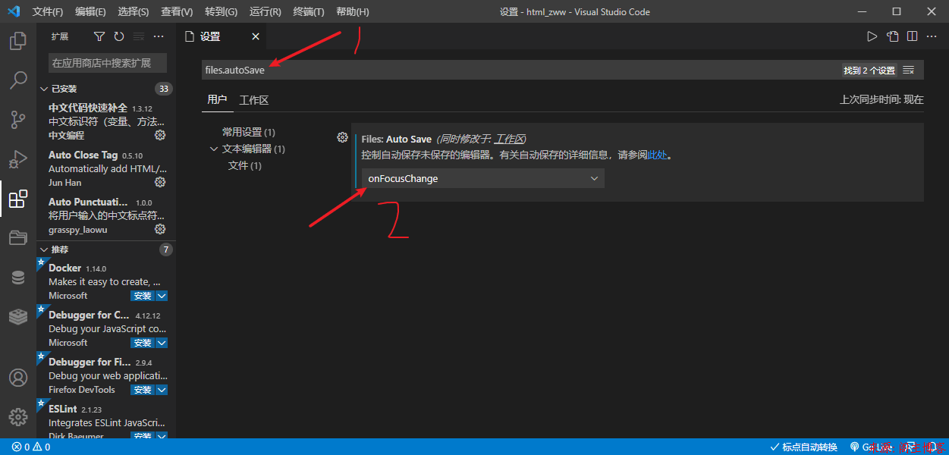Open the 选择(S) menu
949x455 pixels.
pos(134,11)
